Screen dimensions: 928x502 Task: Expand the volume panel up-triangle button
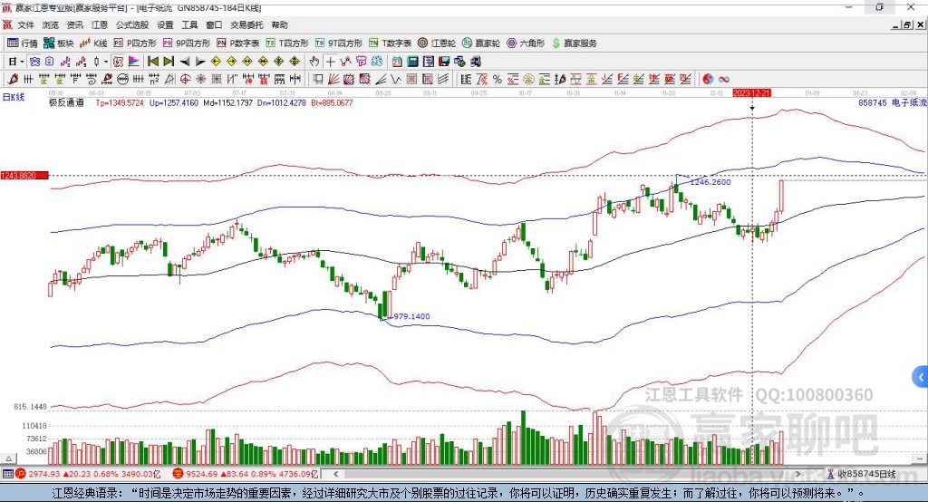[x=8, y=459]
